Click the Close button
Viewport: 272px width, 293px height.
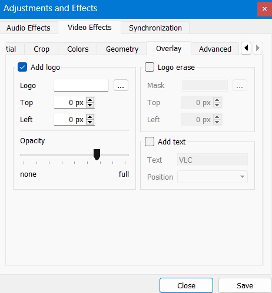pyautogui.click(x=186, y=285)
